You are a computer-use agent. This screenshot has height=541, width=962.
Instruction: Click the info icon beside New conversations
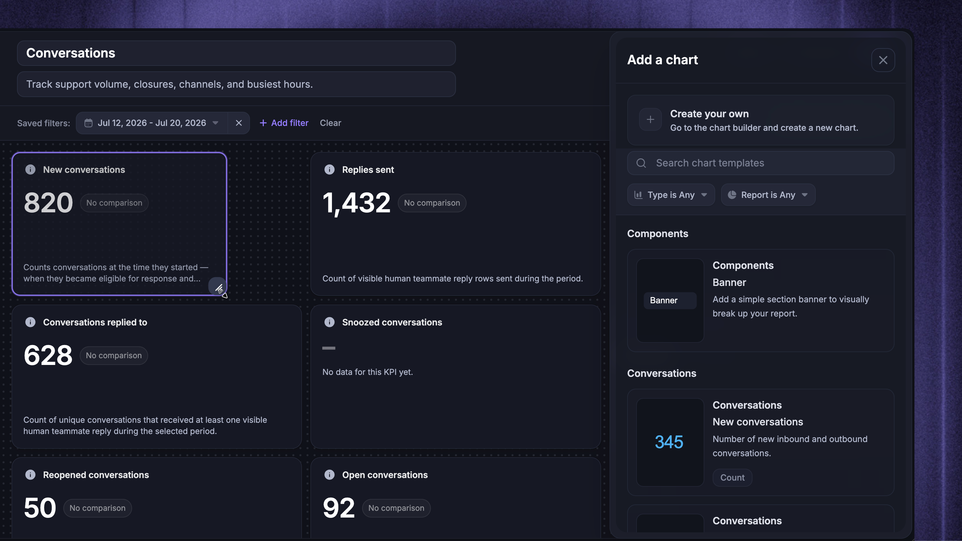[x=30, y=170]
